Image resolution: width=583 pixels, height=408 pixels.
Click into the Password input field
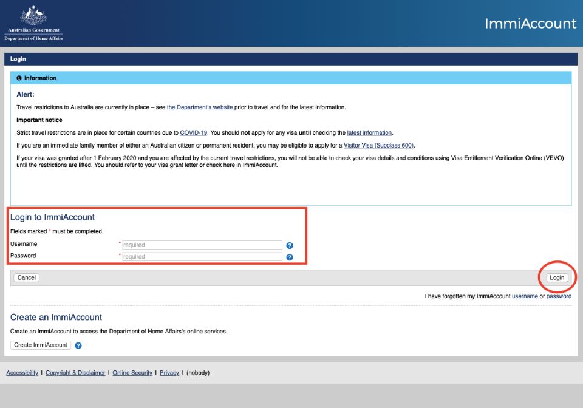coord(202,256)
